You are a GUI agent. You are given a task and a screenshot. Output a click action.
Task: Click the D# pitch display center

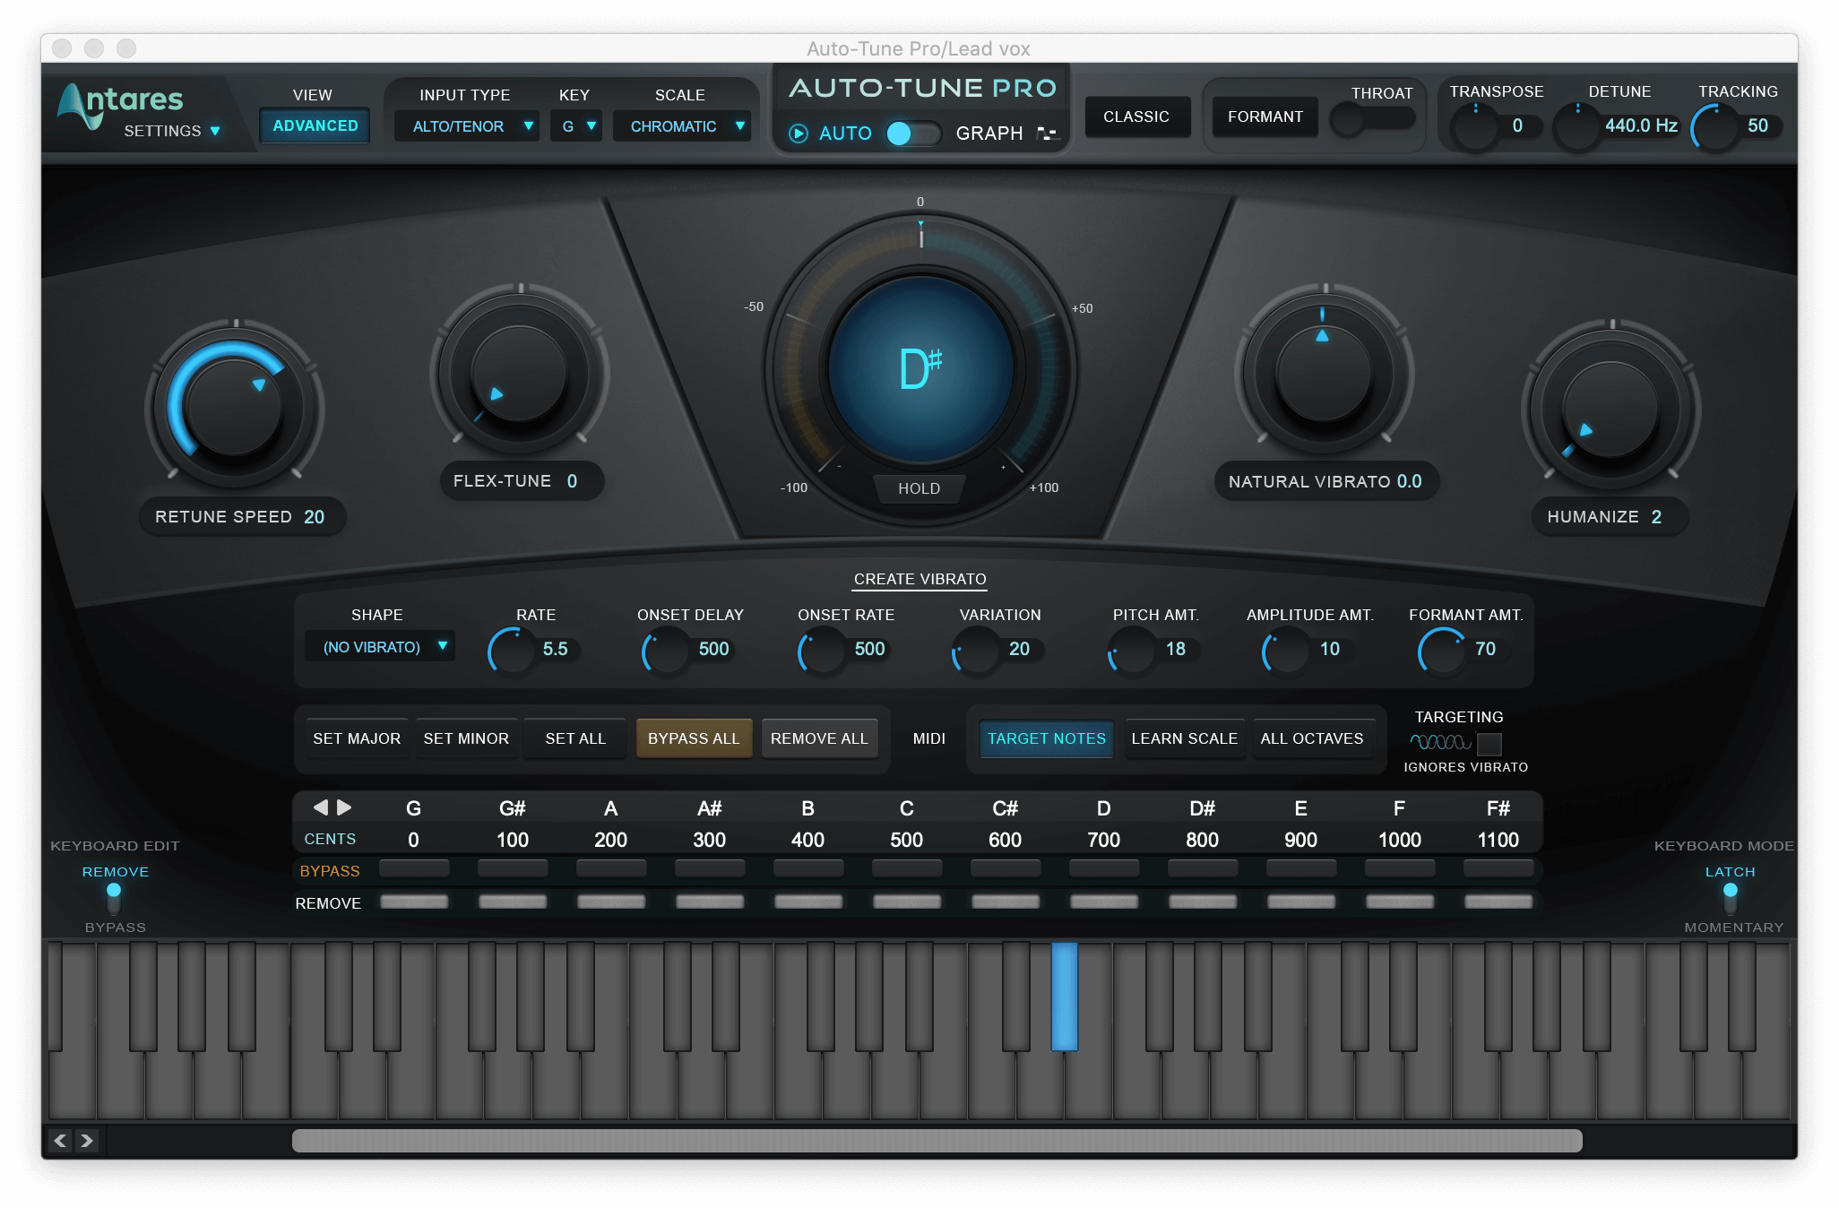tap(920, 369)
